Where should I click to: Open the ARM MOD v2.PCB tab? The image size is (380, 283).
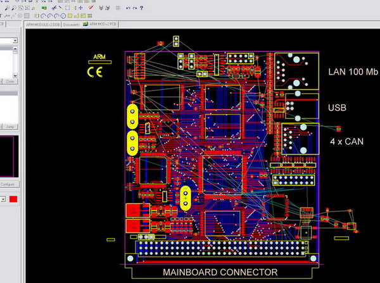102,24
